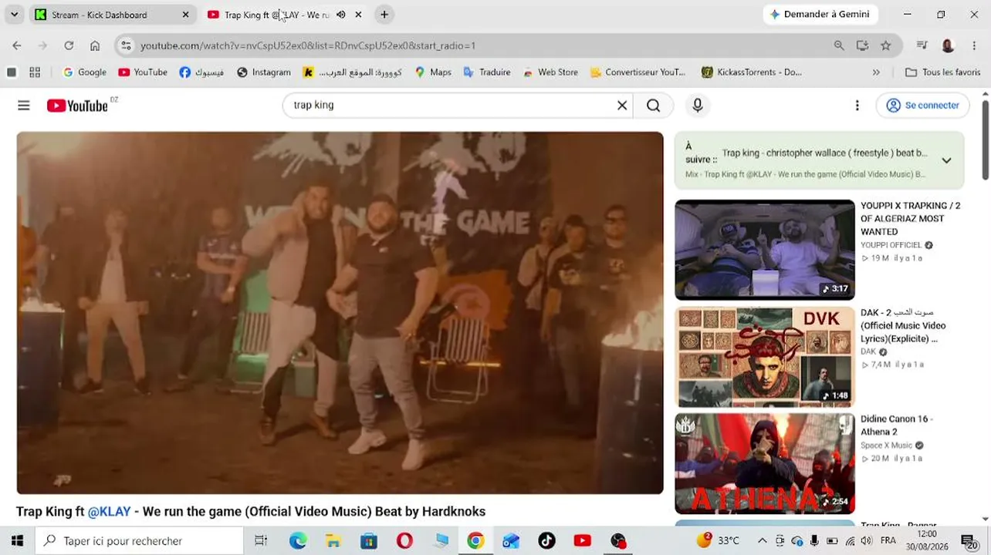Open Windows Start menu

click(x=17, y=541)
